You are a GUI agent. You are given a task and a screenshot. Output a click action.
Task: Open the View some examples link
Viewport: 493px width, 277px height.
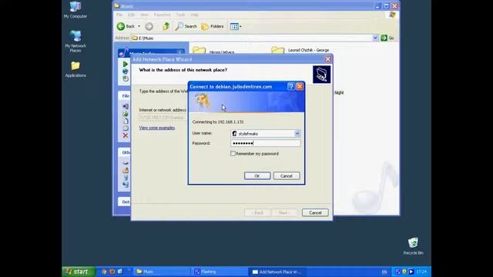(157, 128)
